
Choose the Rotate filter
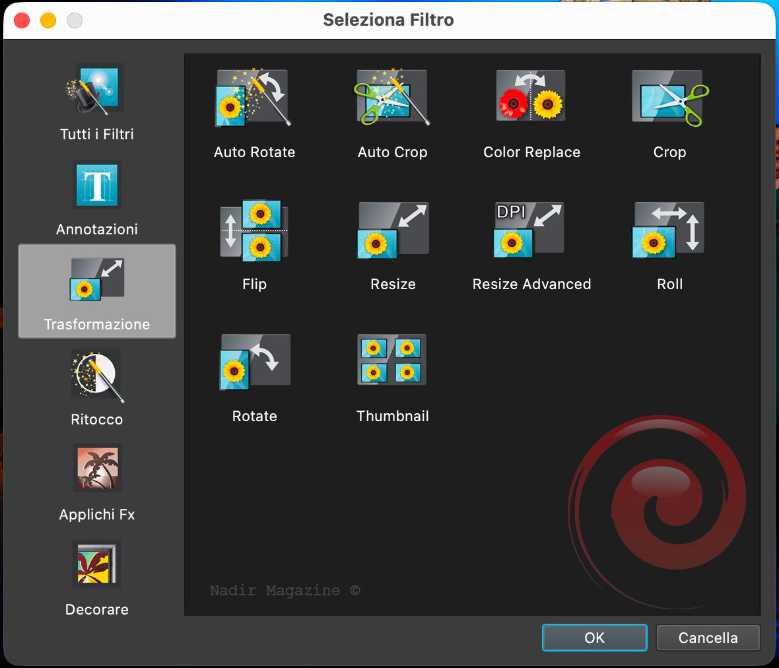coord(254,362)
